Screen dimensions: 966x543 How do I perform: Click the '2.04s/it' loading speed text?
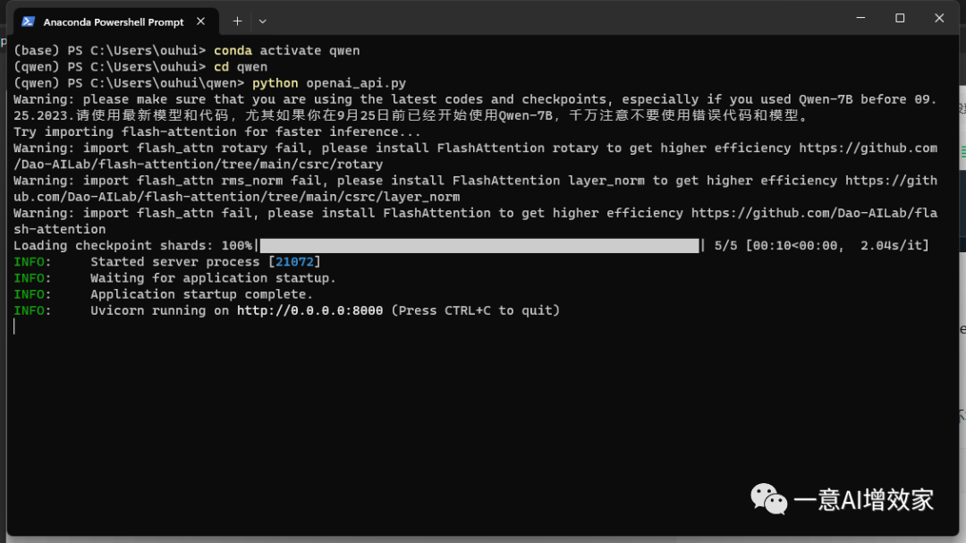pyautogui.click(x=891, y=246)
